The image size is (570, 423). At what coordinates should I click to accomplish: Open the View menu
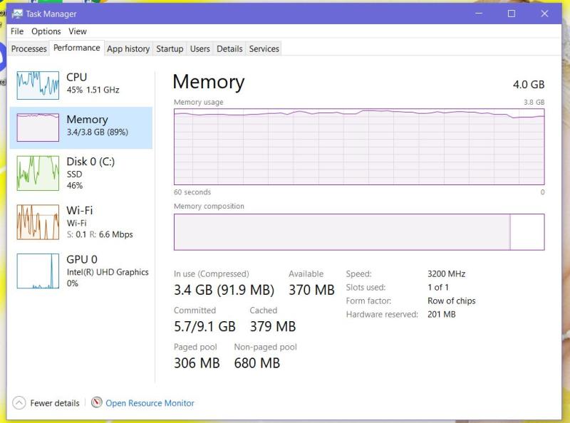tap(78, 31)
